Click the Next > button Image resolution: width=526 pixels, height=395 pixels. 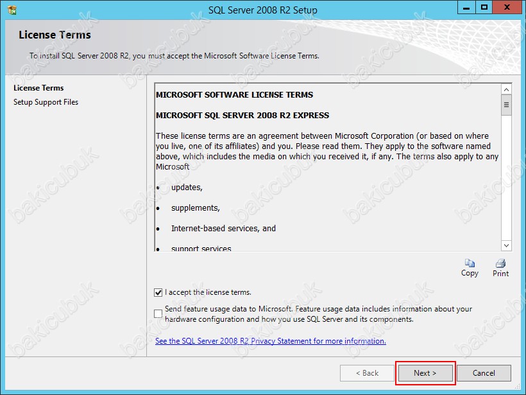(x=425, y=373)
